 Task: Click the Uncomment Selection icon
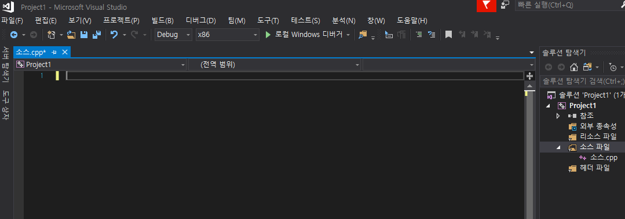click(x=432, y=35)
